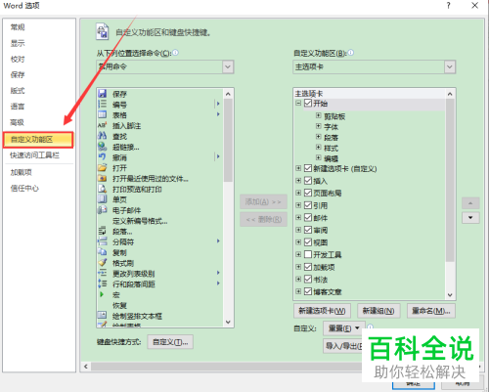Select the 电子邮件 icon
This screenshot has height=392, width=489.
point(103,210)
